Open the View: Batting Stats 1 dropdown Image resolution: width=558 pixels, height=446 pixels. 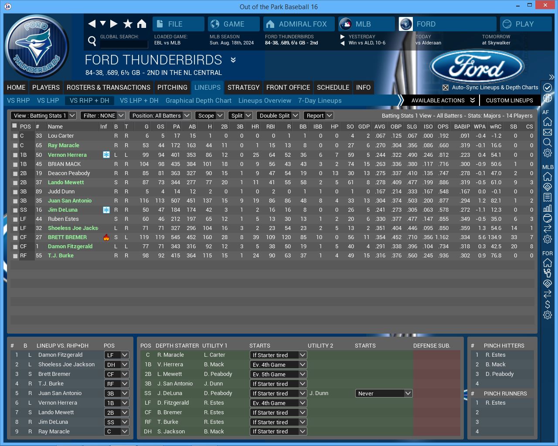(44, 115)
